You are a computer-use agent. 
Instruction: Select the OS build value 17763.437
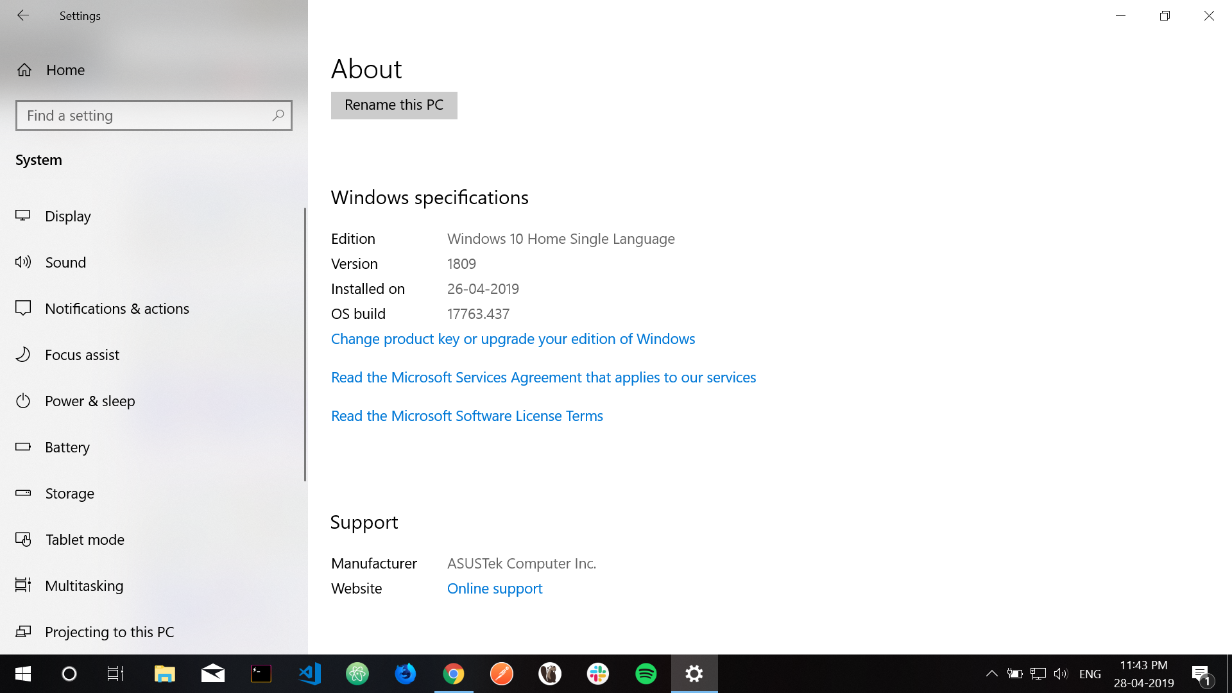click(x=478, y=314)
